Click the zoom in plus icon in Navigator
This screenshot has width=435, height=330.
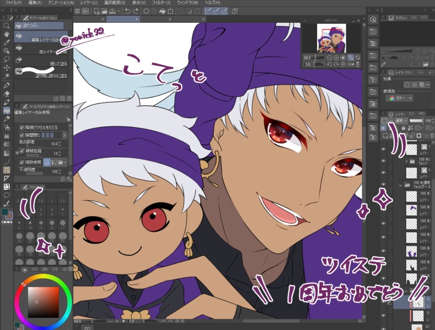pos(336,58)
